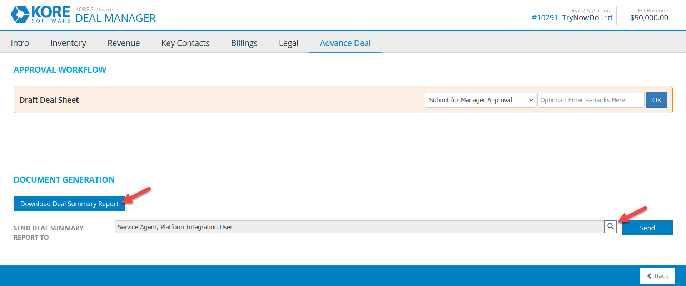Screen dimensions: 686x286
Task: Click the KORE Software logo
Action: (x=40, y=15)
